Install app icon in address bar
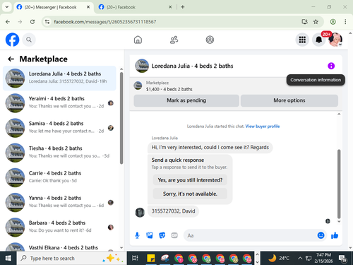Image resolution: width=353 pixels, height=265 pixels. 304,22
